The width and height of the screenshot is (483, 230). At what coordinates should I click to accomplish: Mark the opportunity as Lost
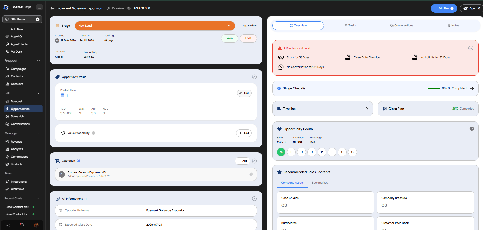tap(248, 38)
